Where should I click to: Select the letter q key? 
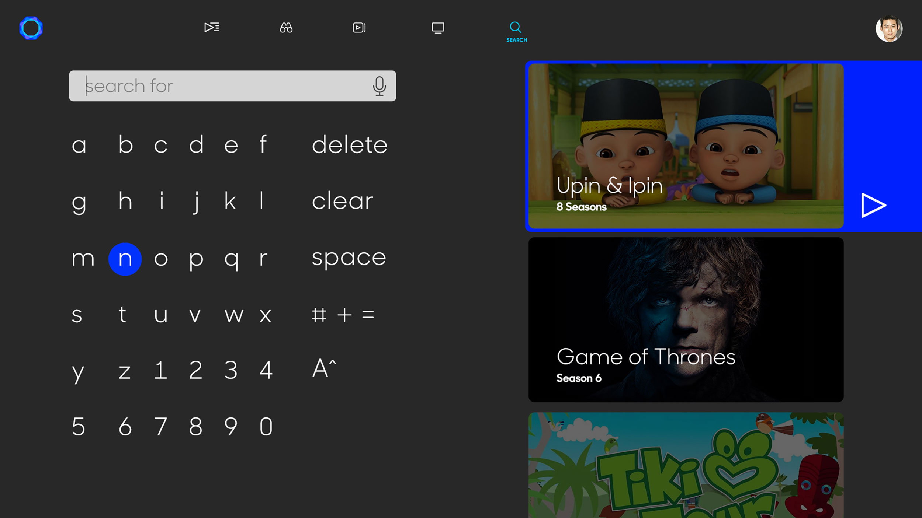click(x=231, y=261)
